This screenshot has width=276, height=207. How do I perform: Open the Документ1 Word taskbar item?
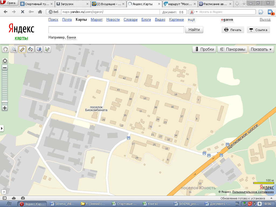[219, 204]
